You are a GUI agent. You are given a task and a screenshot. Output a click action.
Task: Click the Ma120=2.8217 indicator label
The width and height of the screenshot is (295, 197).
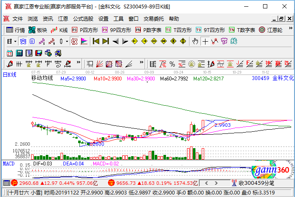pos(208,79)
